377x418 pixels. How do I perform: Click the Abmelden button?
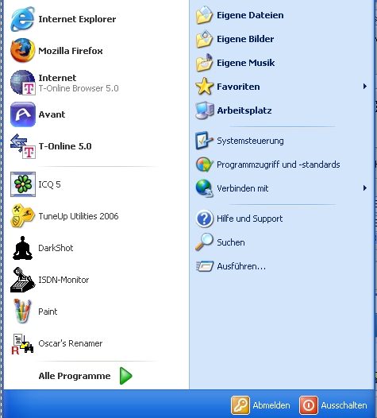coord(260,405)
